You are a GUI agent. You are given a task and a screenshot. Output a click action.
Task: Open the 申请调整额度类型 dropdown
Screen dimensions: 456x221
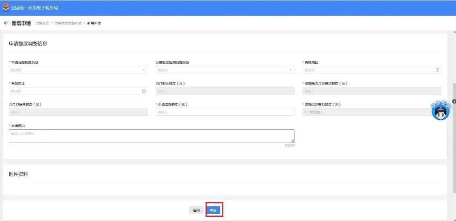pos(78,70)
